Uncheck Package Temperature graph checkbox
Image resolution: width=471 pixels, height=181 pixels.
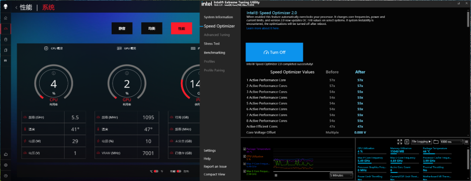point(244,149)
